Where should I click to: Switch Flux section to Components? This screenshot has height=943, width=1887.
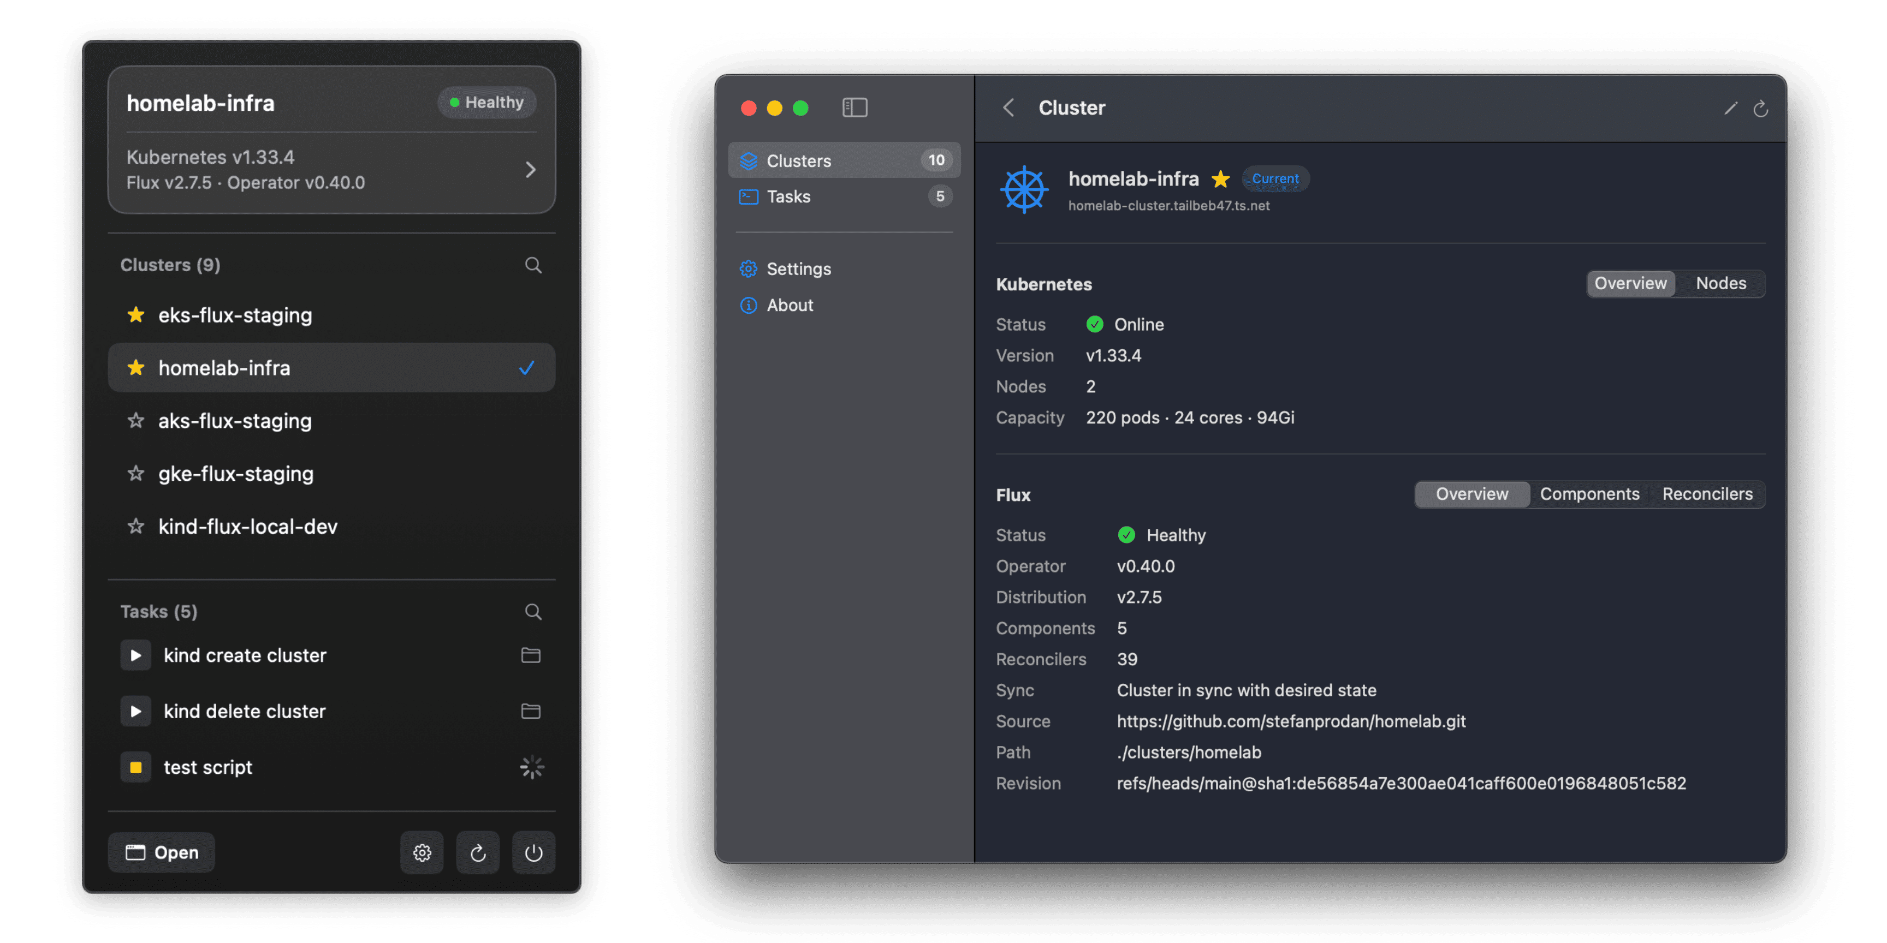click(x=1589, y=494)
